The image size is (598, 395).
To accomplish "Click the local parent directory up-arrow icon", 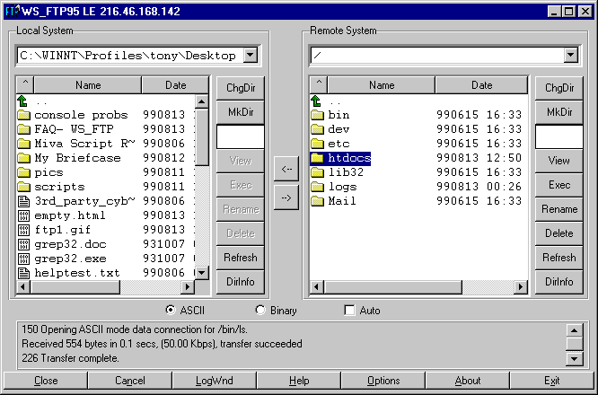I will (x=22, y=101).
